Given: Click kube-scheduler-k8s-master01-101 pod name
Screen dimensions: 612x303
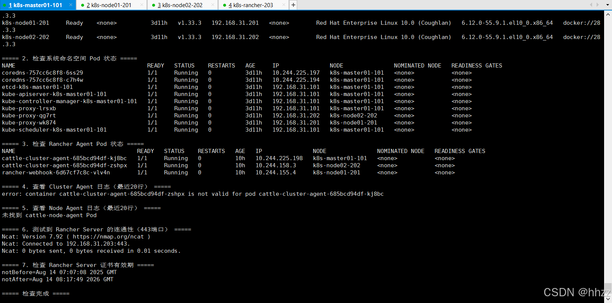Looking at the screenshot, I should (54, 130).
